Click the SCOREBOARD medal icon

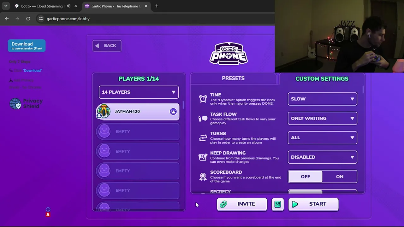click(x=203, y=177)
